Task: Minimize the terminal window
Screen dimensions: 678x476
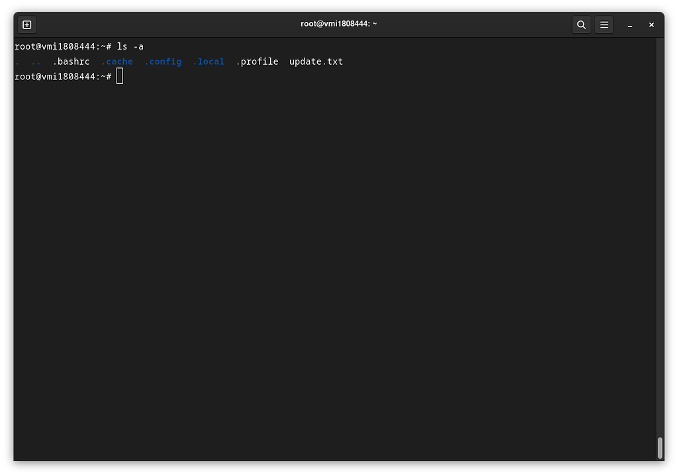Action: (x=630, y=25)
